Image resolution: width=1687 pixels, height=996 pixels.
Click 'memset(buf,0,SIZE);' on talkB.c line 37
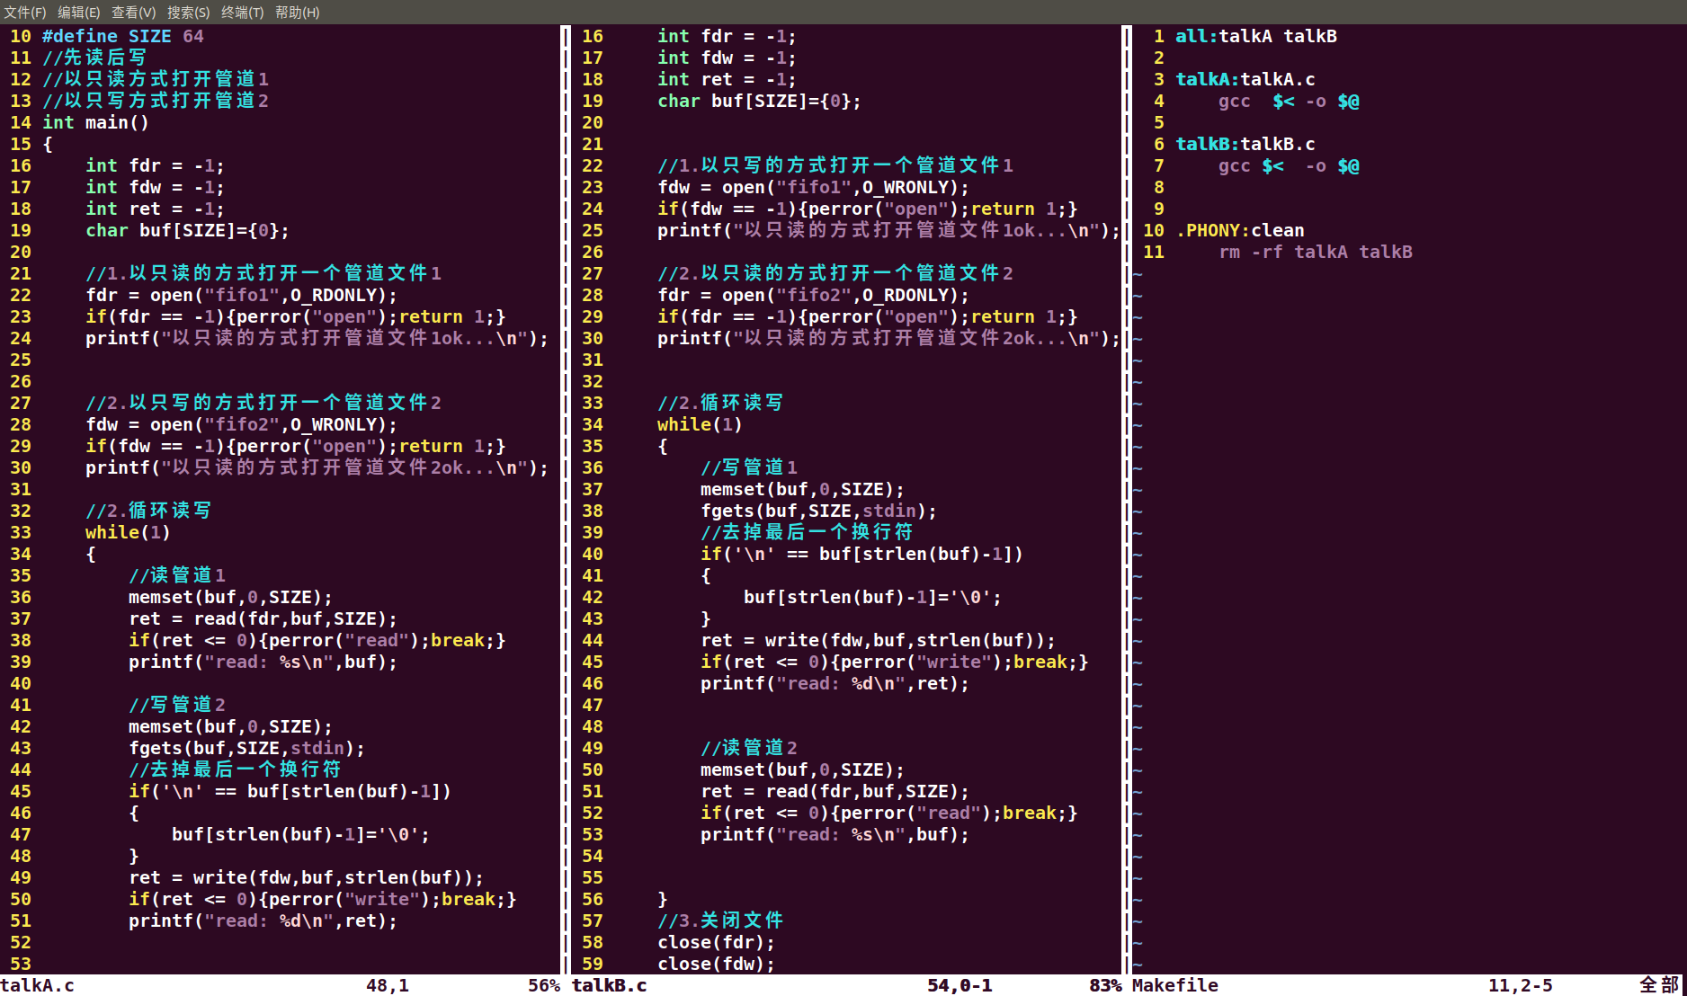802,489
